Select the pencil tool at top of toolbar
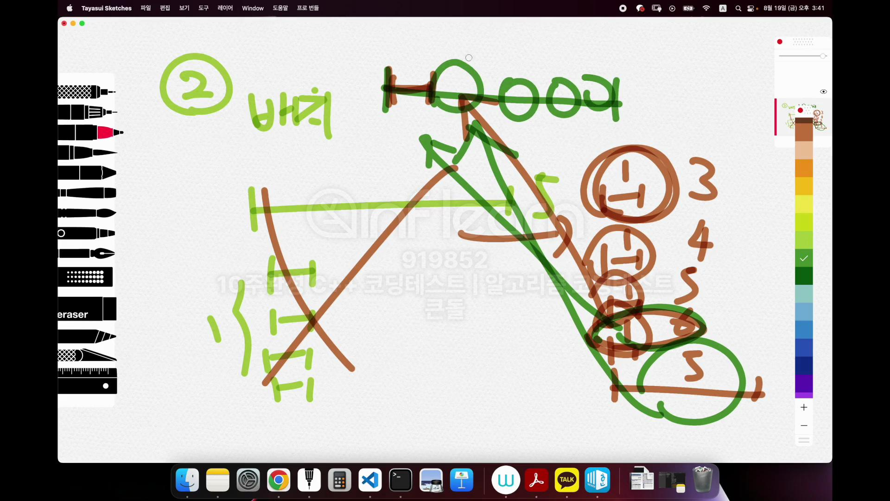The height and width of the screenshot is (501, 890). [x=85, y=92]
